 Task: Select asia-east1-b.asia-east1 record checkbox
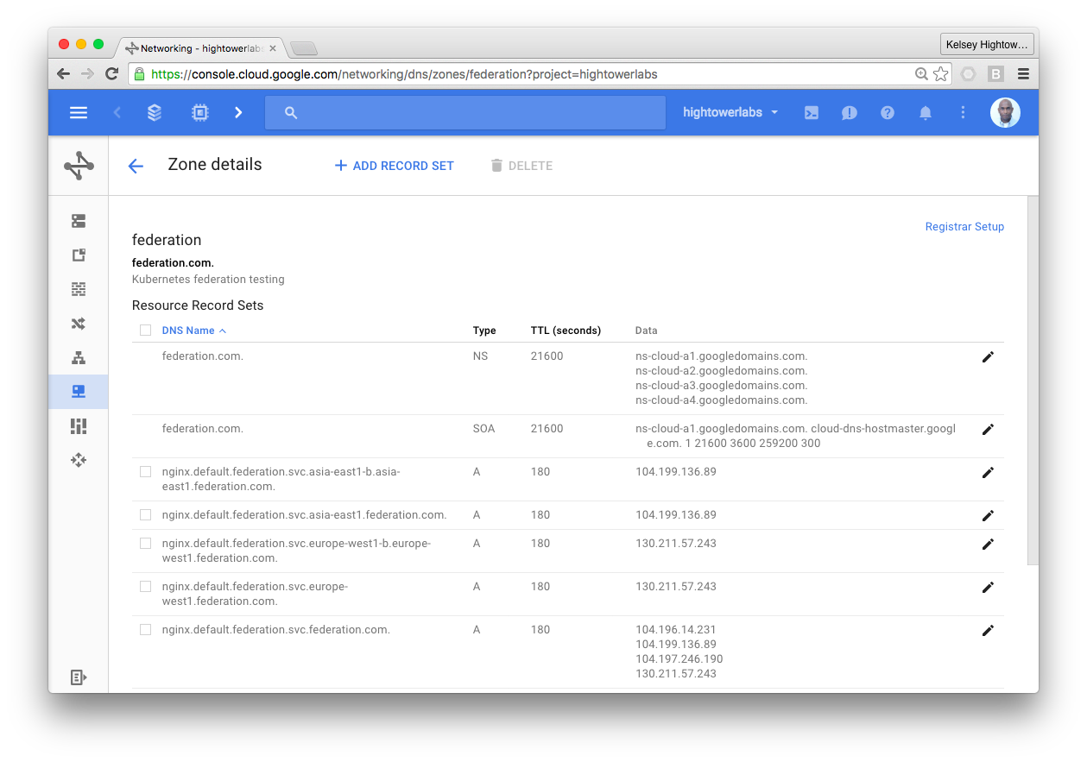point(145,472)
